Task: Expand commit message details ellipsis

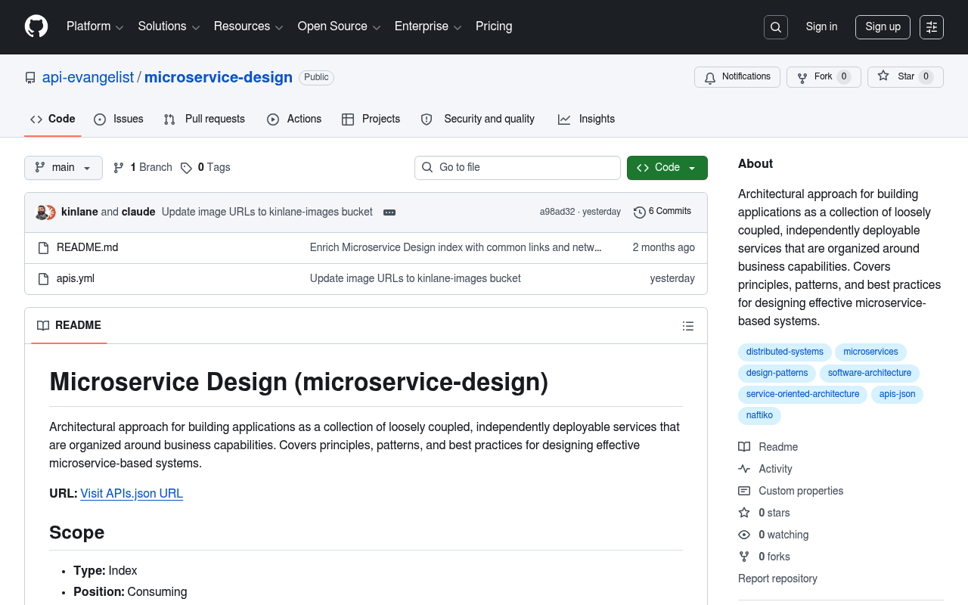Action: tap(389, 213)
